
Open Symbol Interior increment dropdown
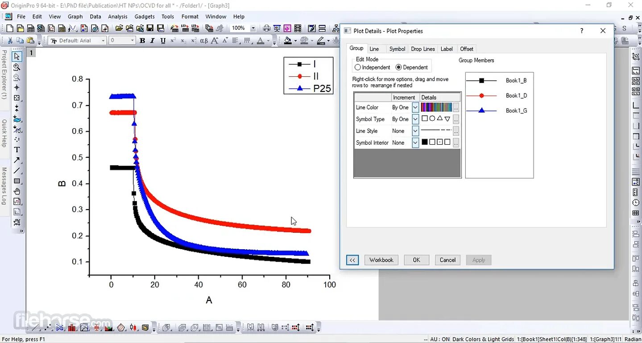[x=415, y=143]
